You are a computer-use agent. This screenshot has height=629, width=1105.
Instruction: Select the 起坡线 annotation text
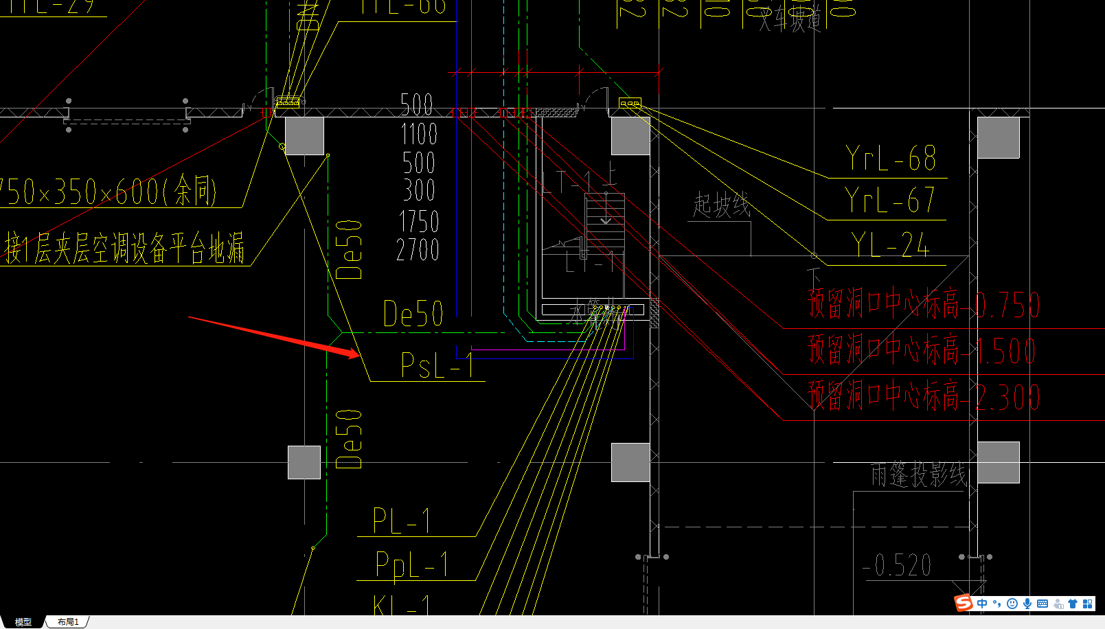[721, 205]
